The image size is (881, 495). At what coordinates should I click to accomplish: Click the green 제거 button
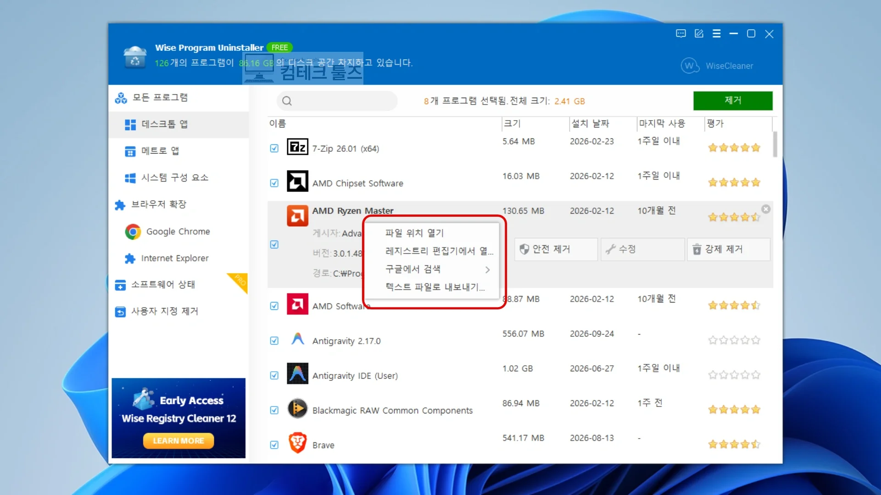[x=733, y=100]
